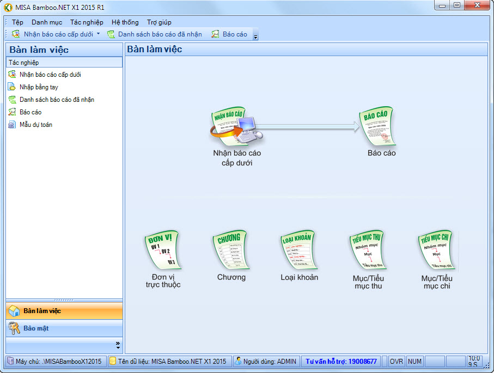Screen dimensions: 494x373
Task: Click the sidebar splitter grip above Bàn làm việc
Action: 64,300
